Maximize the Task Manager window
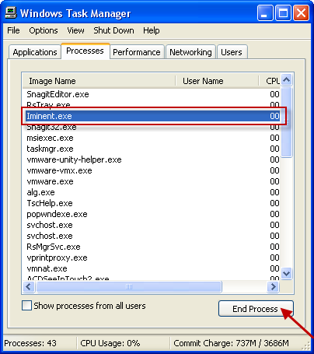The height and width of the screenshot is (354, 314). [x=283, y=12]
